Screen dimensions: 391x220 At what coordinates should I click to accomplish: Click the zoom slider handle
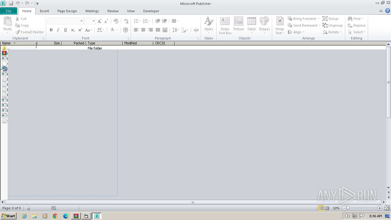(x=348, y=208)
